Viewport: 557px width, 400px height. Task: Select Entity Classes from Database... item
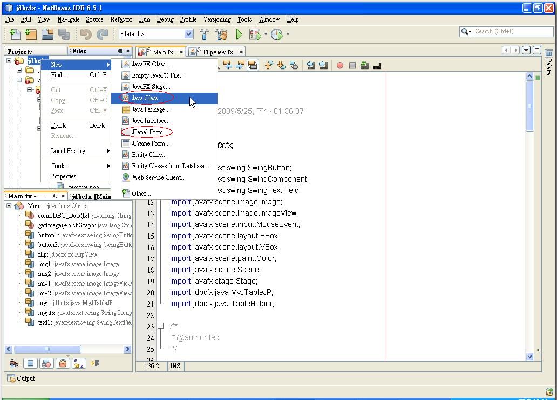(164, 166)
